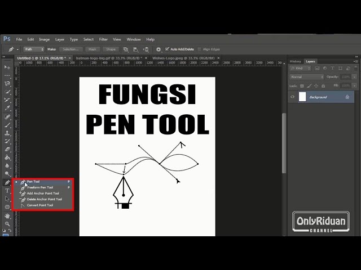Open the path operations icon
Image resolution: width=361 pixels, height=270 pixels.
pyautogui.click(x=126, y=49)
